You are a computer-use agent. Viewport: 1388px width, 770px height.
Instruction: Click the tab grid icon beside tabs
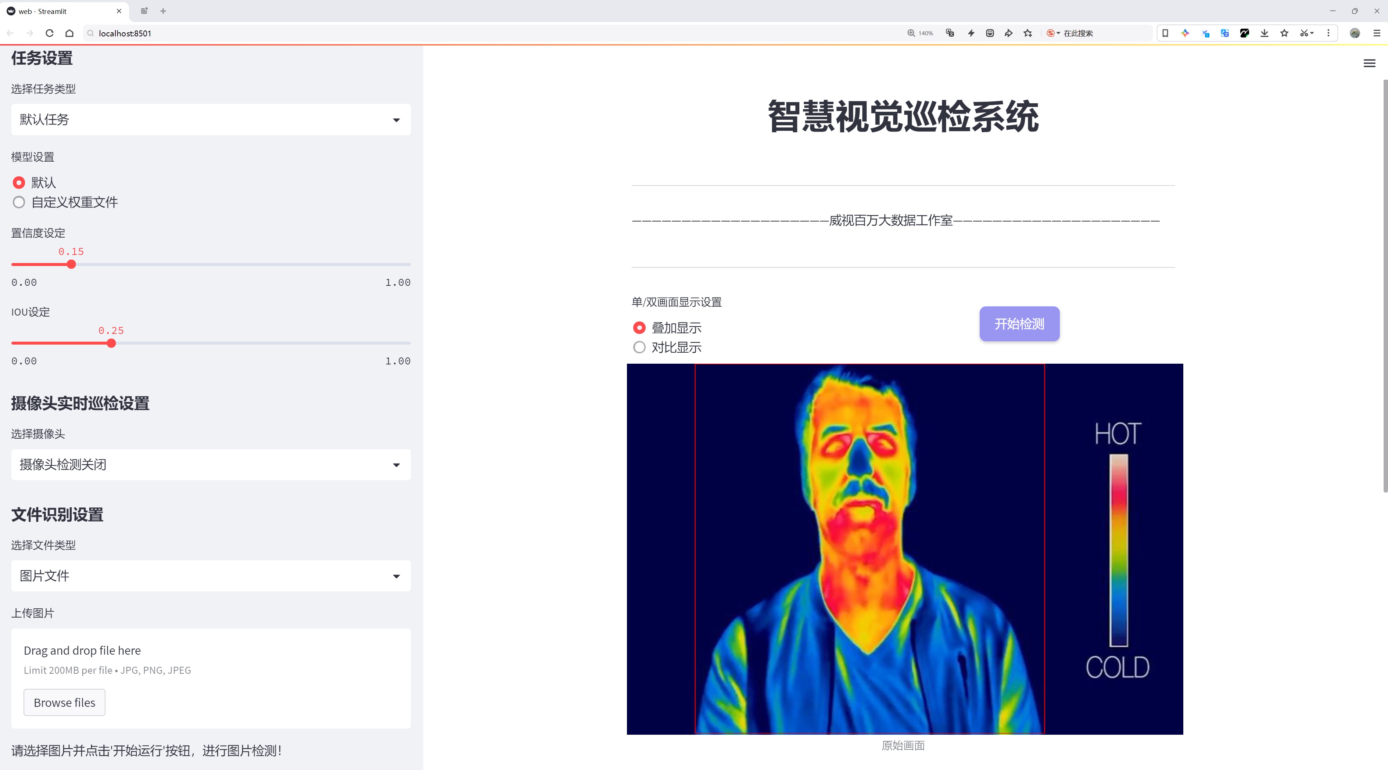point(144,11)
